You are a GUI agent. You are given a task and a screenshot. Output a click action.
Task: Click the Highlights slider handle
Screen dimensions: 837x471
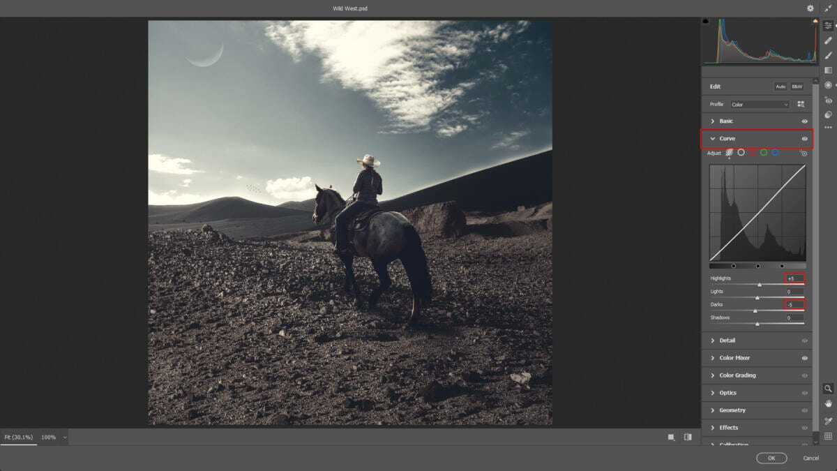click(760, 285)
